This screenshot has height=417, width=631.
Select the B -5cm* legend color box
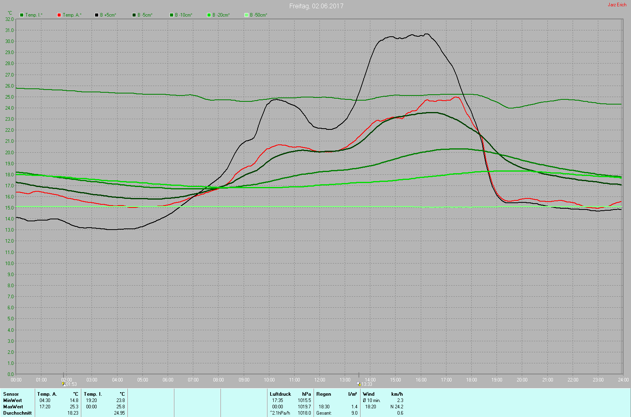tap(134, 15)
